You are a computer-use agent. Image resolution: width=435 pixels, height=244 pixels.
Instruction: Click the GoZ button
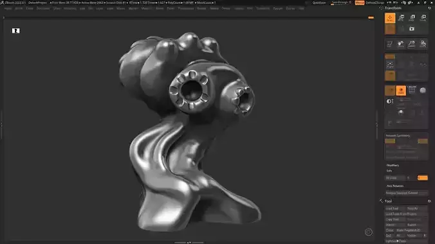point(389,236)
